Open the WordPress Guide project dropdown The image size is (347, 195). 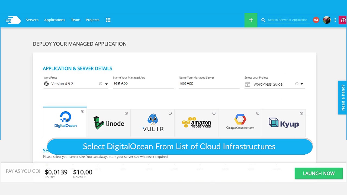click(275, 84)
